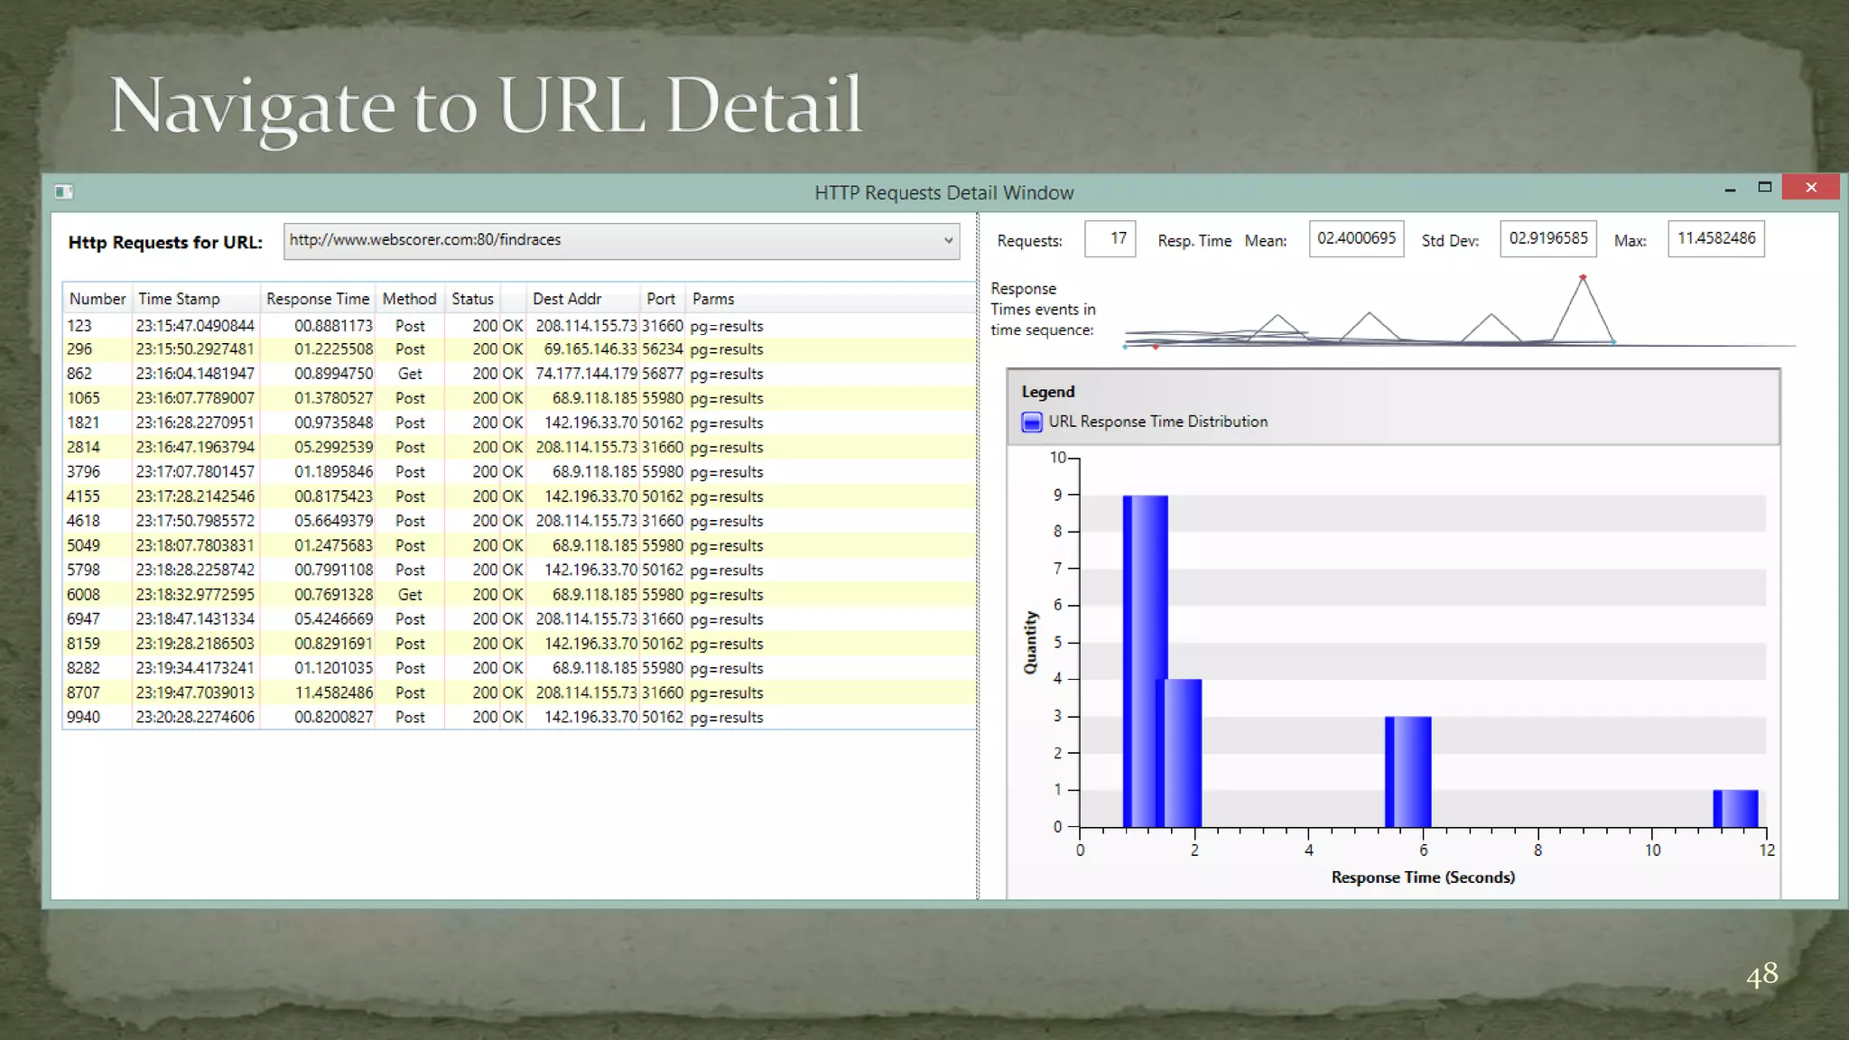Sort by Response Time column header
Image resolution: width=1849 pixels, height=1040 pixels.
click(x=317, y=299)
